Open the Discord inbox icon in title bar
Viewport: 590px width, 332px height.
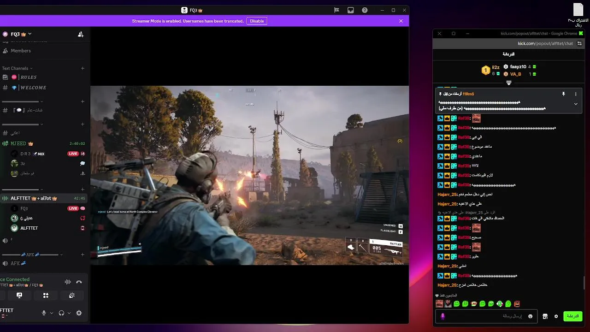[351, 10]
